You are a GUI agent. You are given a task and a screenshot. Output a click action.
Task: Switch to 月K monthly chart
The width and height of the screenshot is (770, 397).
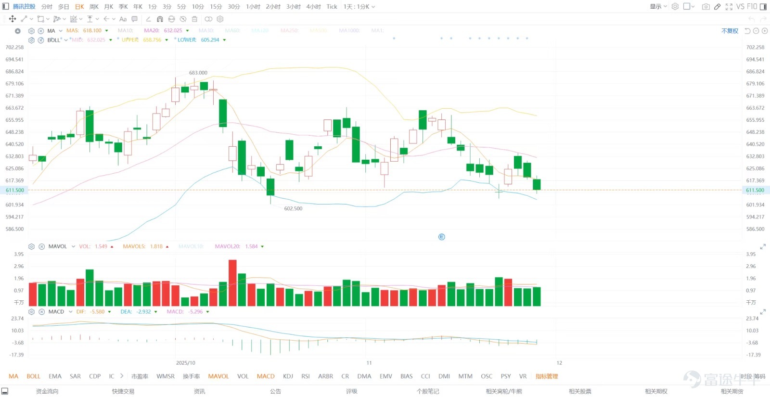pos(109,7)
